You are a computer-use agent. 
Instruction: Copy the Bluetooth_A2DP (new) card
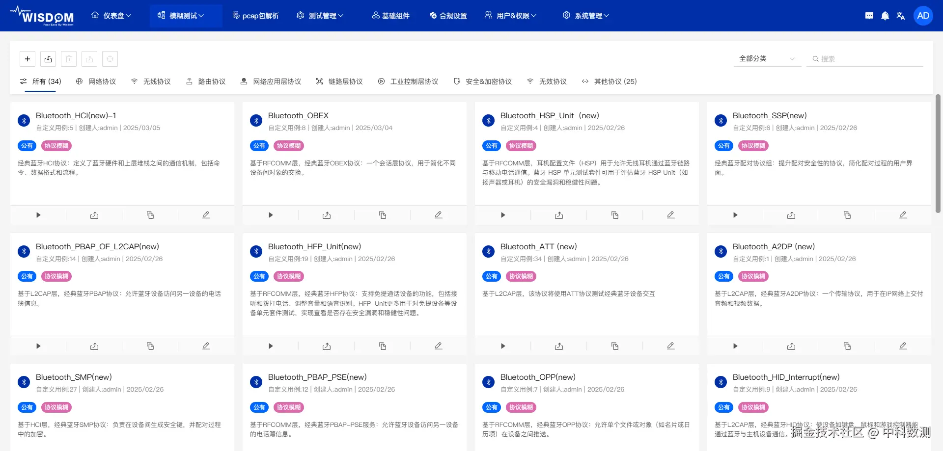pos(847,346)
